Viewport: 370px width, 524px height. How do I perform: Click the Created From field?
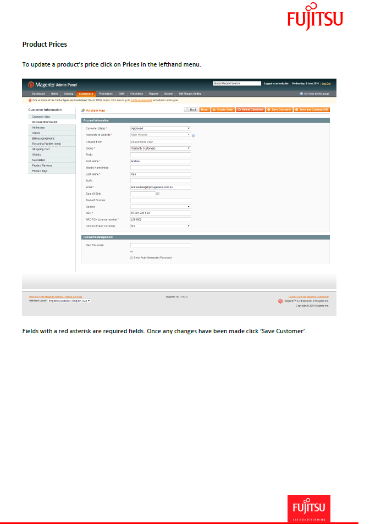161,142
